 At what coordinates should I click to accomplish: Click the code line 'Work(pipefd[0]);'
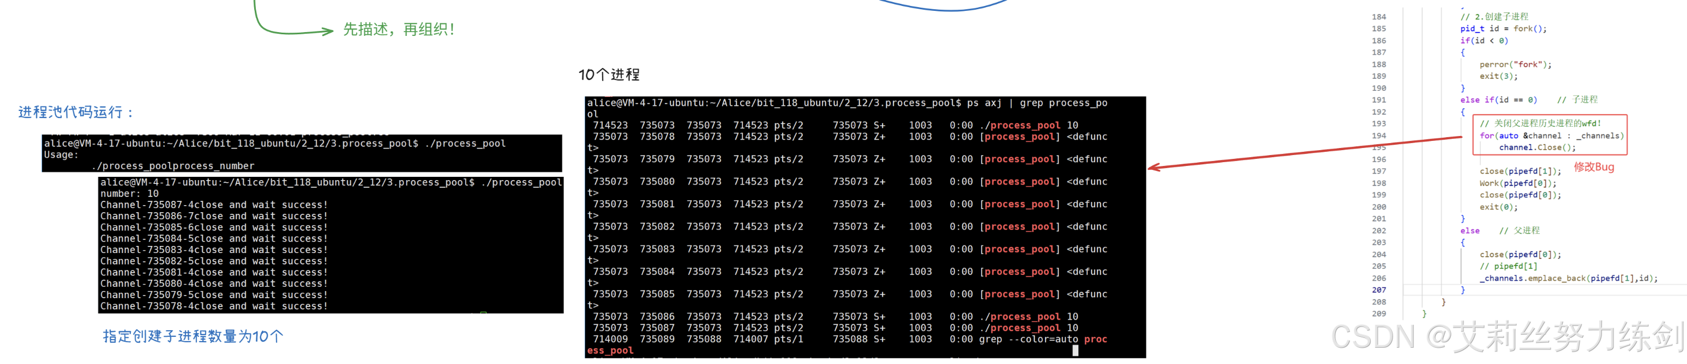[1517, 184]
